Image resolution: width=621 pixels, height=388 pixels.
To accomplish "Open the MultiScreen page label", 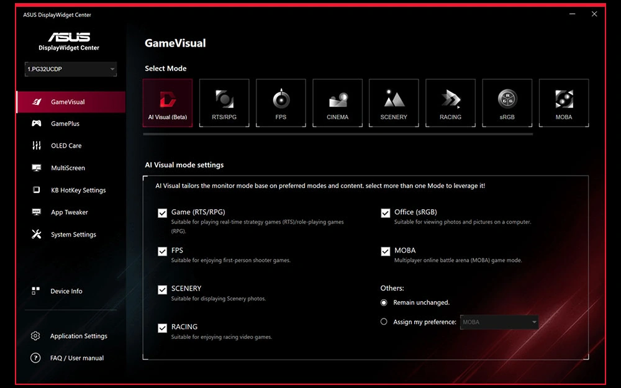I will click(68, 168).
